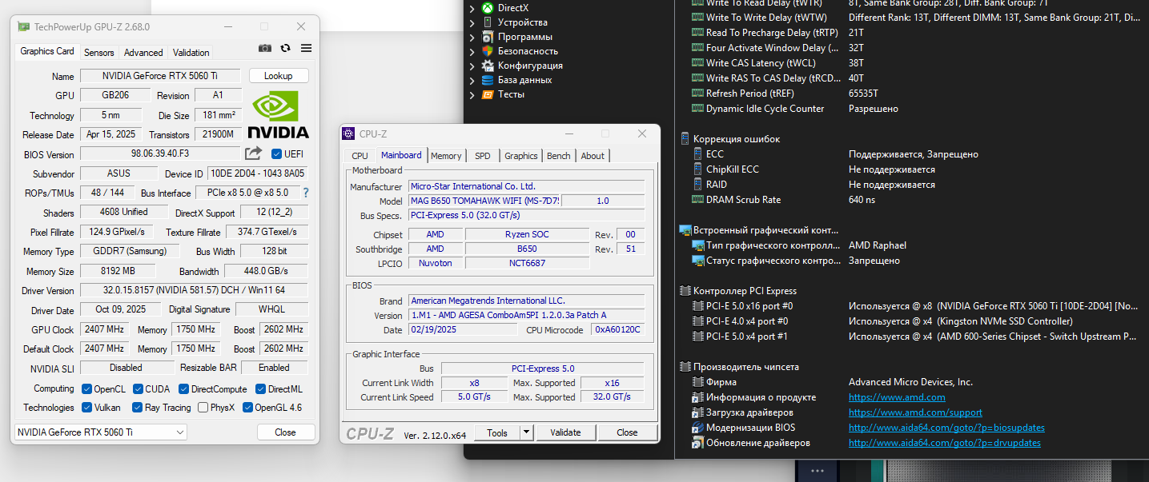Open the biosupdates aida64.com link
This screenshot has width=1149, height=482.
tap(946, 428)
